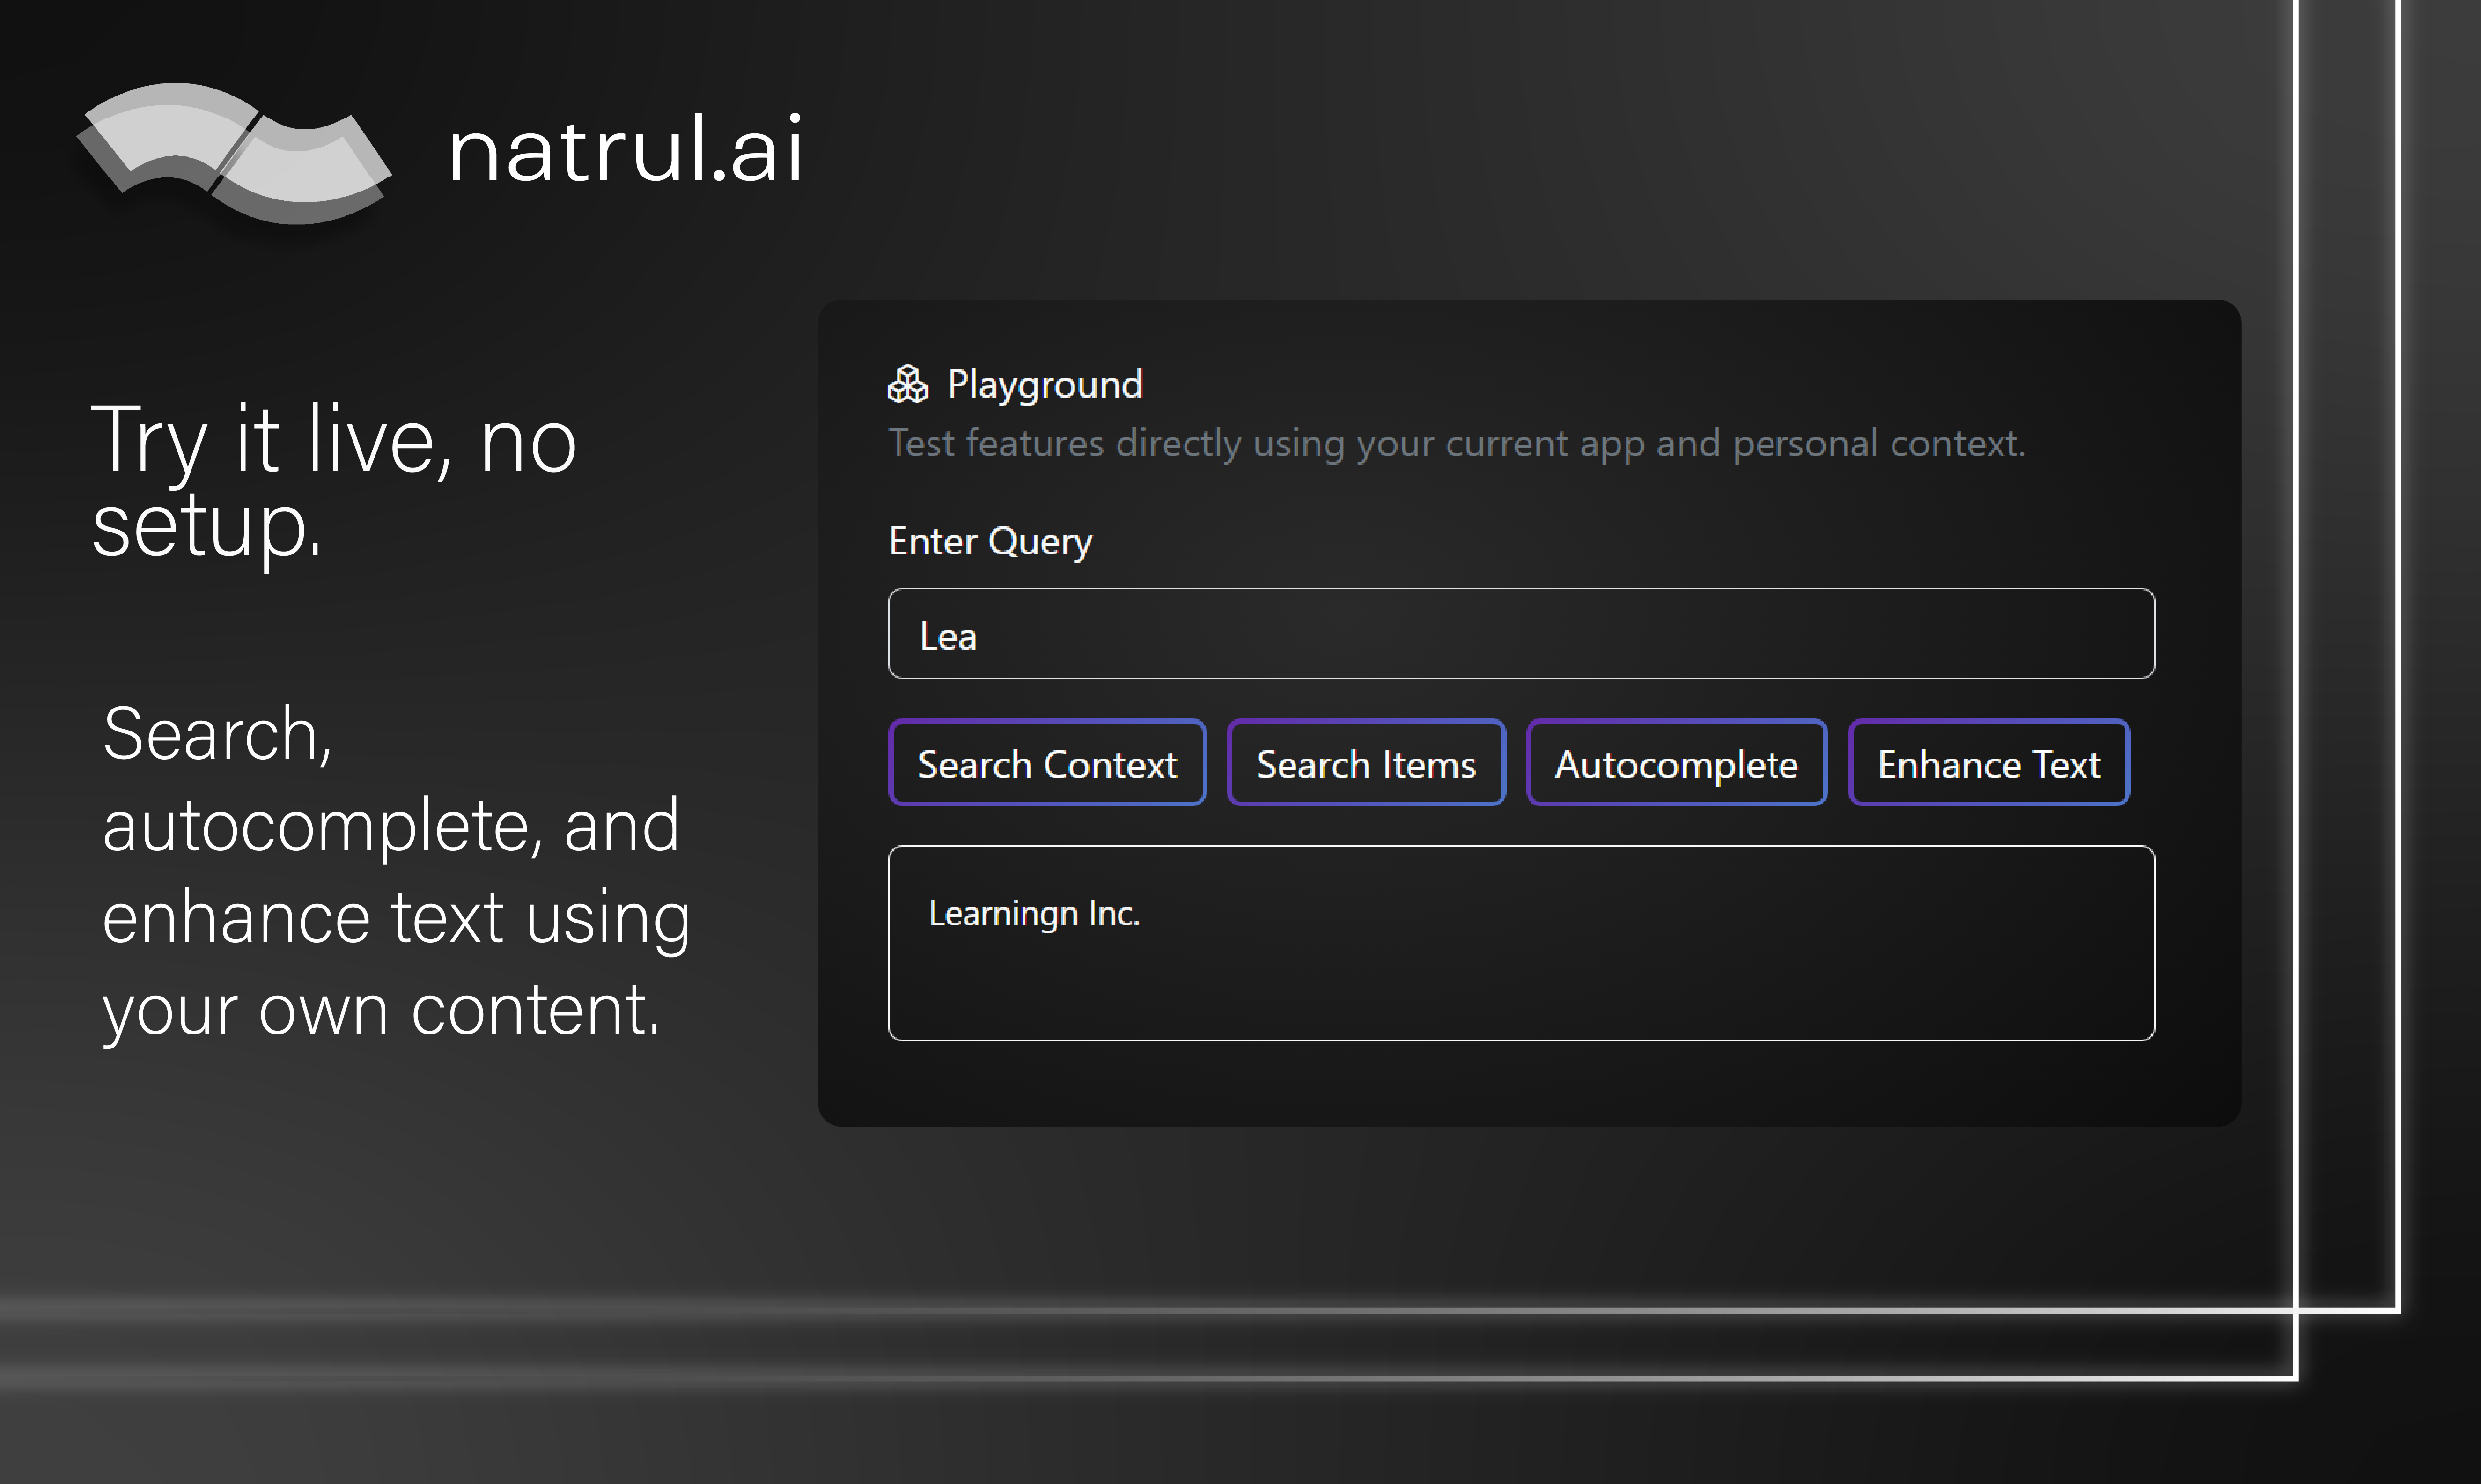Select the 'Learningn Inc.' result text
Image resolution: width=2481 pixels, height=1484 pixels.
click(1034, 914)
